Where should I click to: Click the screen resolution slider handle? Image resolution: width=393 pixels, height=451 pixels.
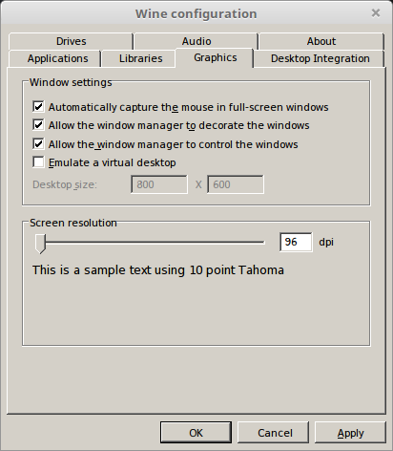(40, 244)
